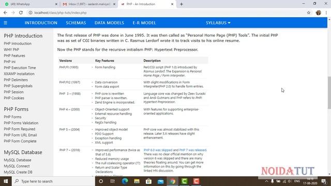Open MySQL Create DB sidebar link
The width and height of the screenshot is (331, 186).
tap(18, 172)
